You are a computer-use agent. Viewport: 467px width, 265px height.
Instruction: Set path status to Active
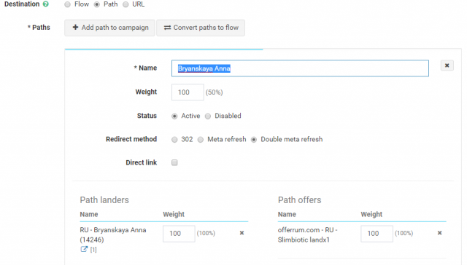click(x=174, y=116)
